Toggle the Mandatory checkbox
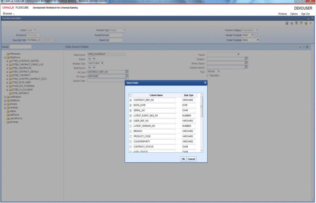This screenshot has width=316, height=203. (208, 76)
